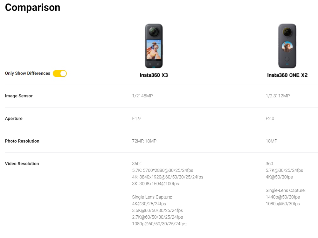Open the Insta360 X3 product name link
Viewport: 318px width, 238px height.
click(154, 75)
